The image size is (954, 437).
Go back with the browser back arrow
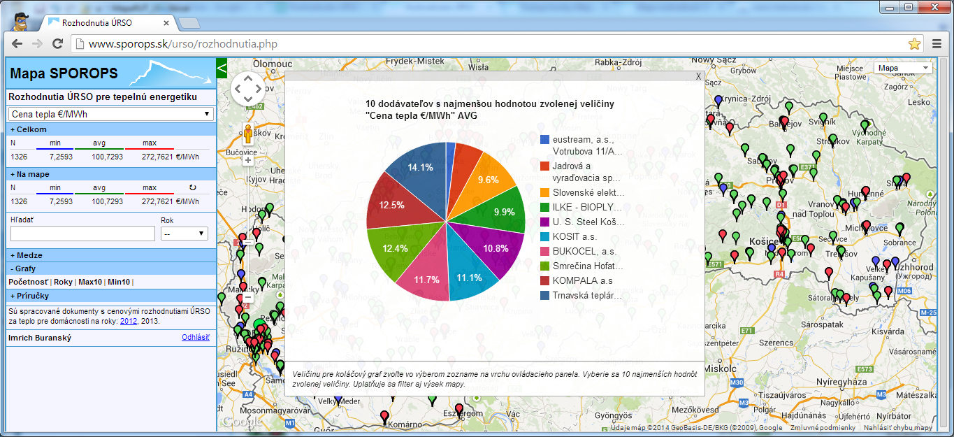point(18,44)
